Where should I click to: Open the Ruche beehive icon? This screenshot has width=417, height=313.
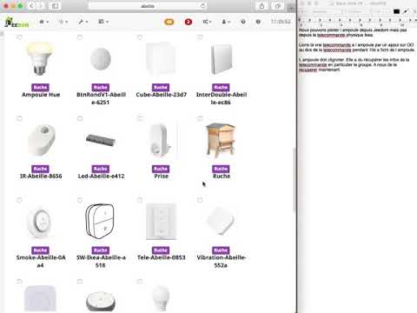tap(221, 140)
